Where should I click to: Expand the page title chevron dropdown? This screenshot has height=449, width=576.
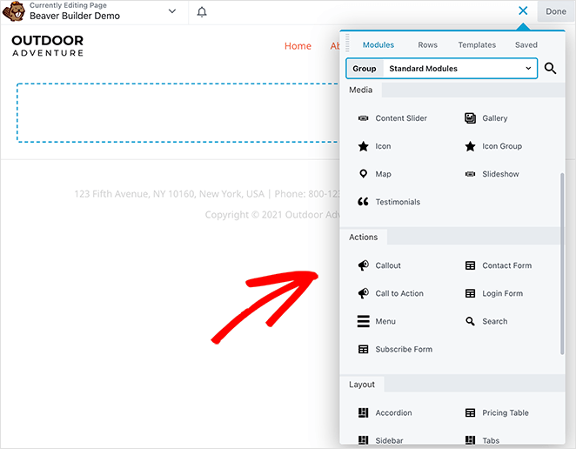pos(172,11)
